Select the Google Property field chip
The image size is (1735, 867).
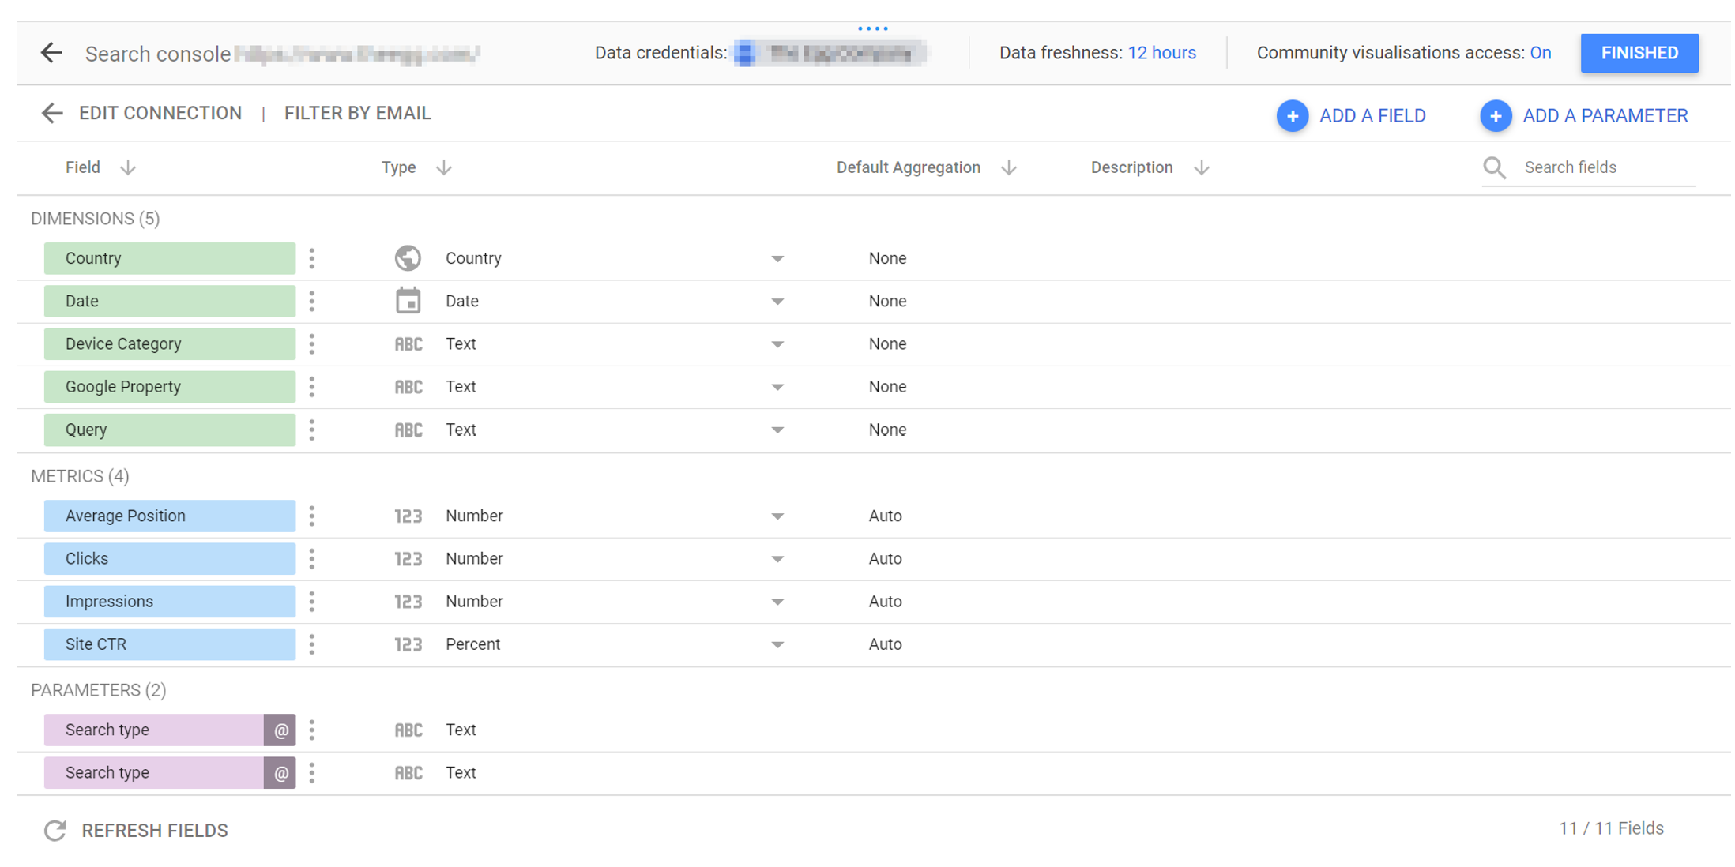tap(169, 387)
